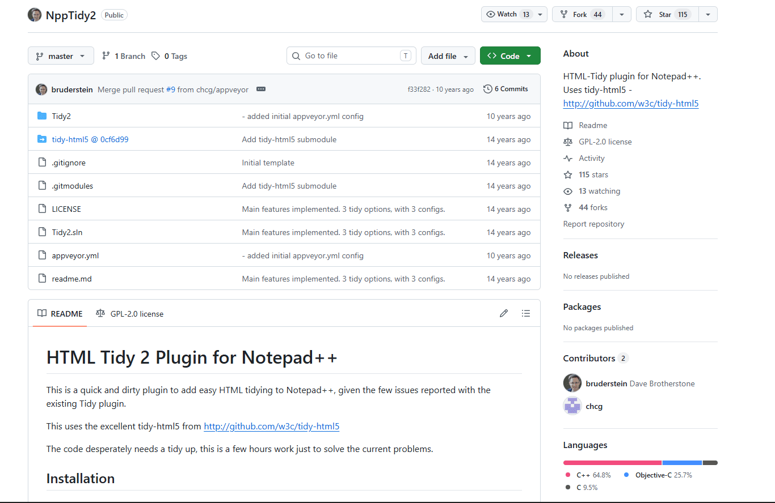Image resolution: width=775 pixels, height=503 pixels.
Task: Open the .gitmodules file name
Action: click(73, 186)
